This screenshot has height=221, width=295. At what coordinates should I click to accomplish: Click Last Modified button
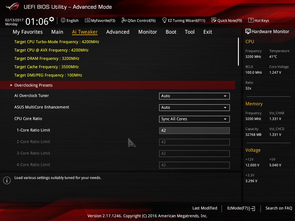[205, 208]
